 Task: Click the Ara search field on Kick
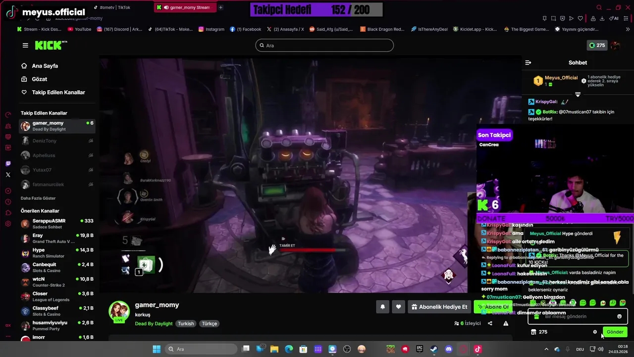(324, 45)
